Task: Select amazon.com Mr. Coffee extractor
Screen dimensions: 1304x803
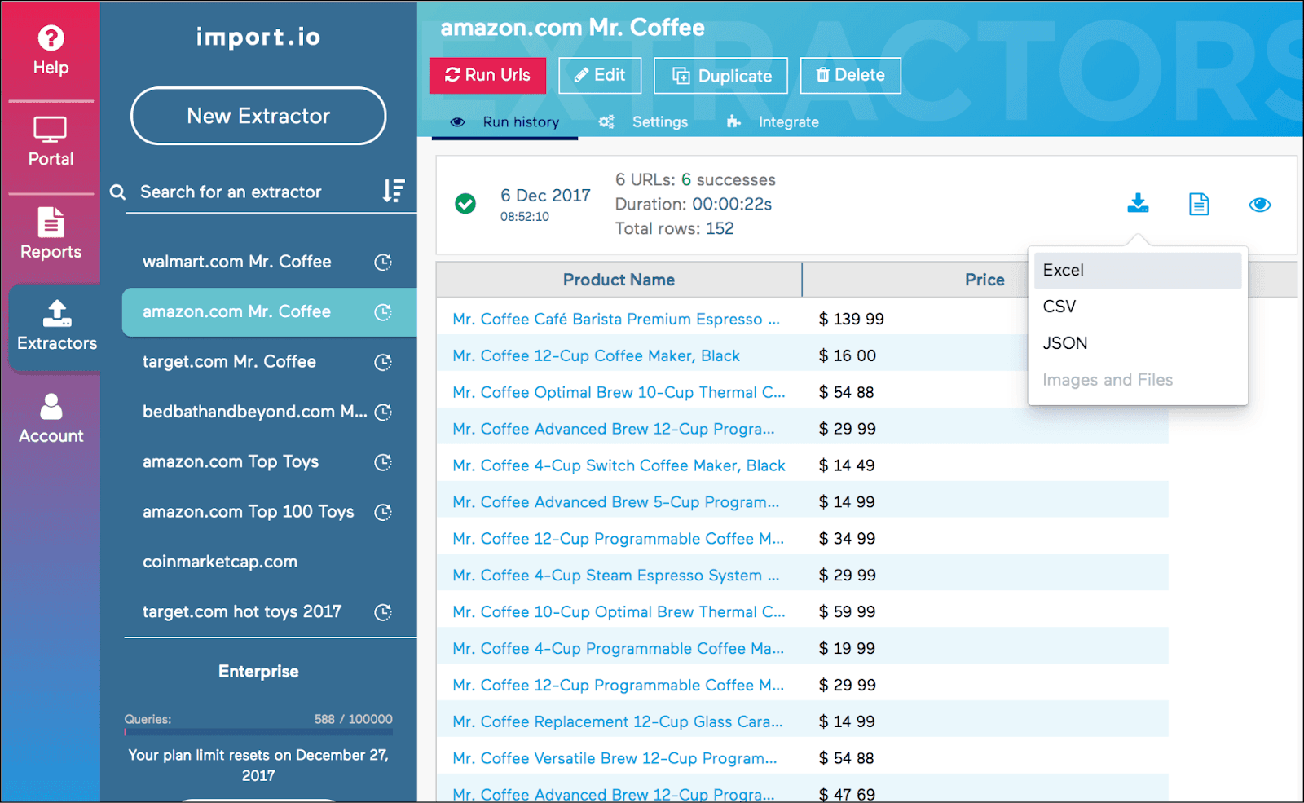Action: pos(270,312)
